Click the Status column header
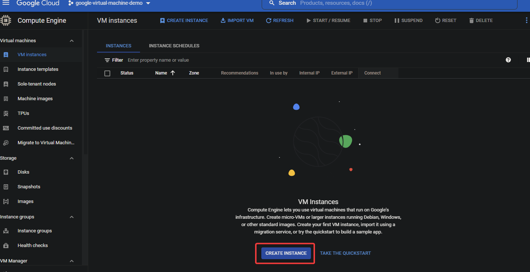The image size is (530, 272). point(127,73)
